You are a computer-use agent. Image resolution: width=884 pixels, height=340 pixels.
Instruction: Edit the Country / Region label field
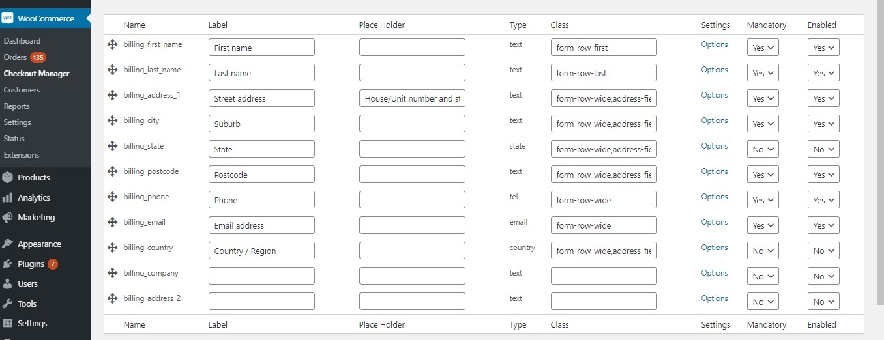click(261, 251)
